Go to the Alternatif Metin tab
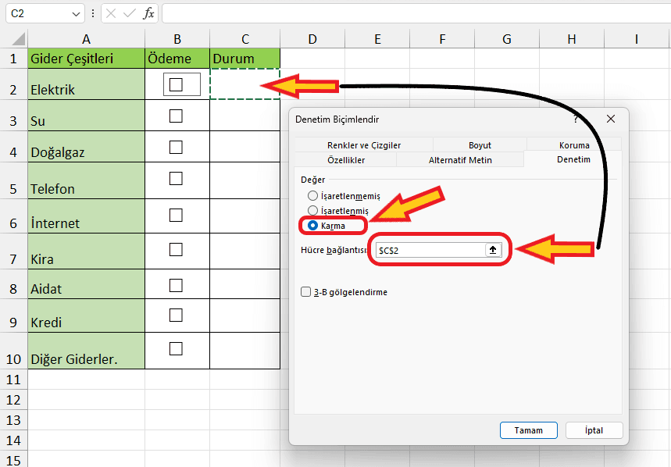The width and height of the screenshot is (671, 467). [x=460, y=160]
